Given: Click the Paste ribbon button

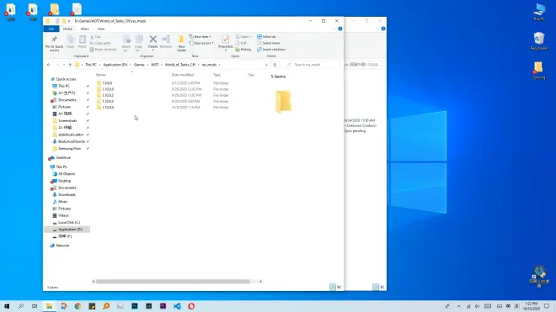Looking at the screenshot, I should click(83, 42).
